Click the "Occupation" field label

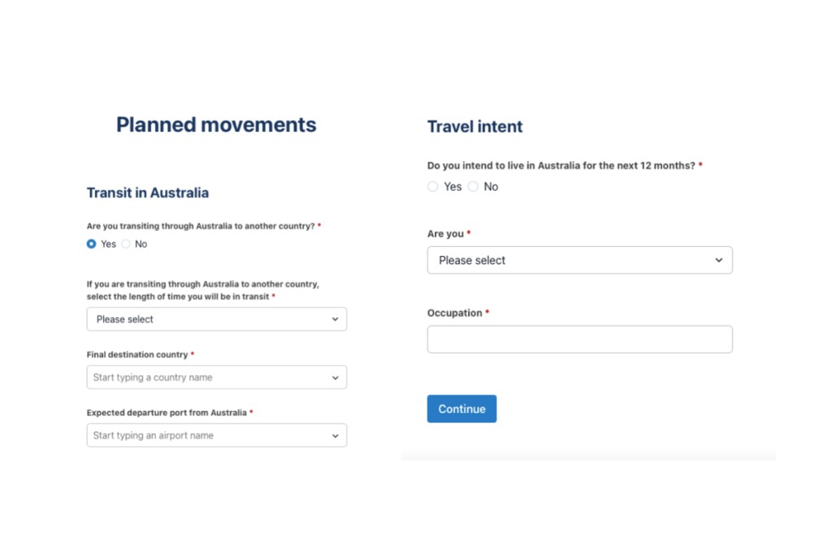tap(455, 313)
